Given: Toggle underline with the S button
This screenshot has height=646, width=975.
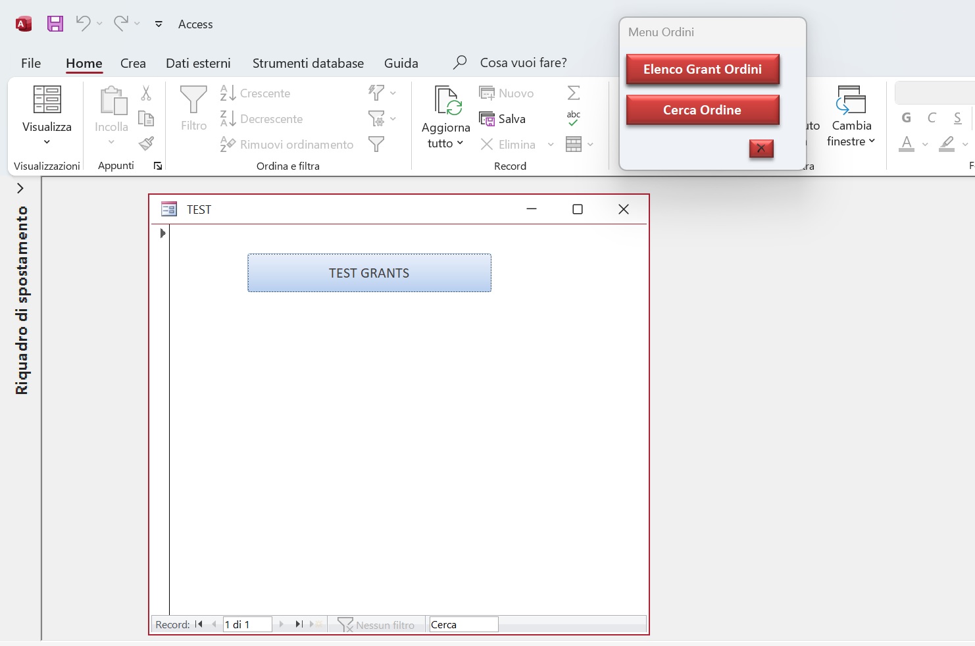Looking at the screenshot, I should point(958,117).
